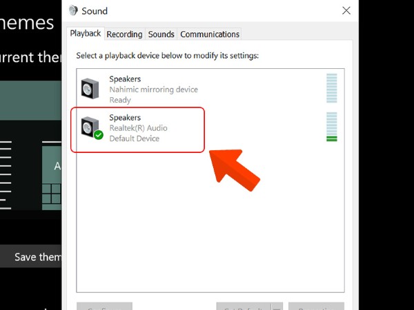
Task: Open the Recording tab
Action: [x=124, y=34]
